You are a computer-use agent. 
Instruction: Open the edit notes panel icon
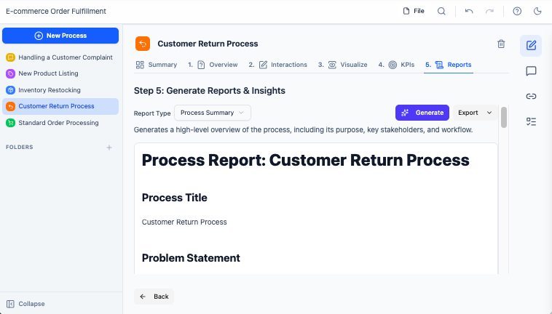point(531,46)
